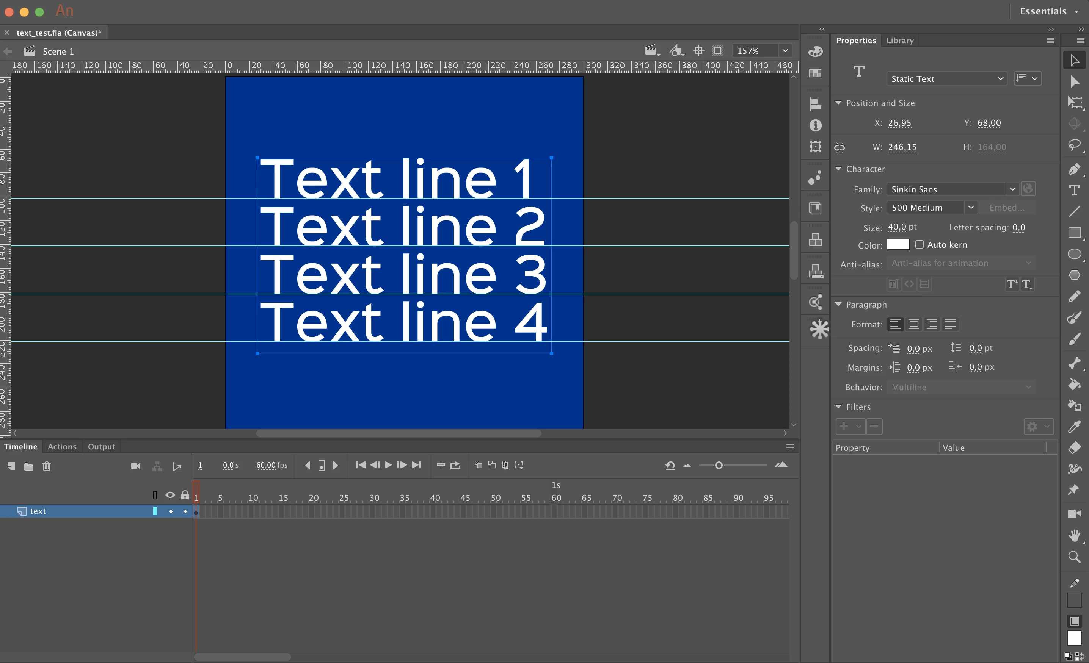
Task: Click the delete layer trash icon
Action: pyautogui.click(x=46, y=466)
